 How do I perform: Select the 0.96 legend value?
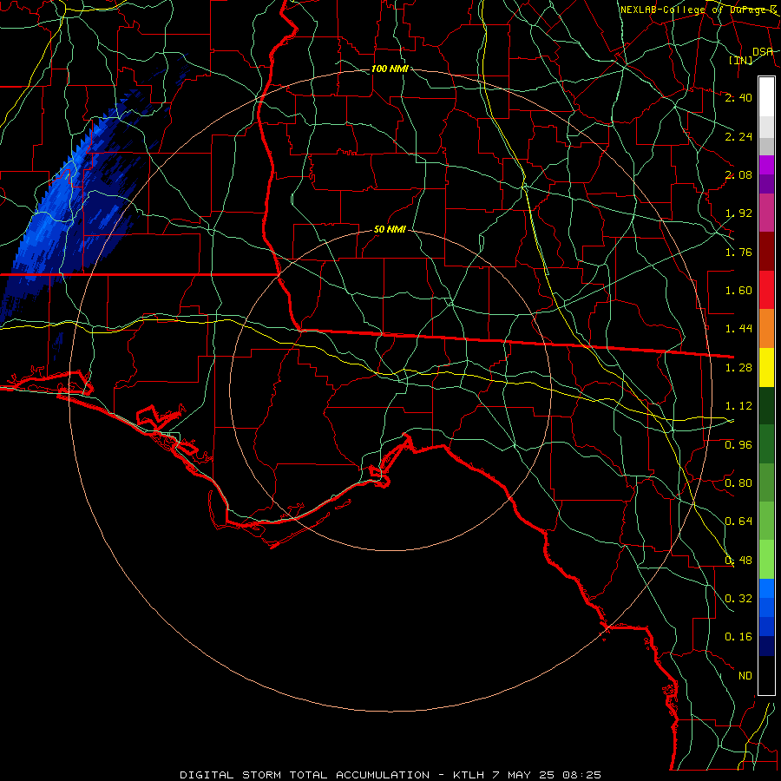point(738,445)
